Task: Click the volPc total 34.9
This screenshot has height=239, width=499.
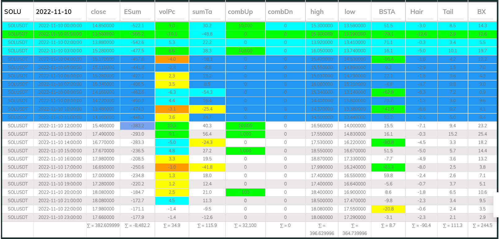Action: pyautogui.click(x=172, y=225)
